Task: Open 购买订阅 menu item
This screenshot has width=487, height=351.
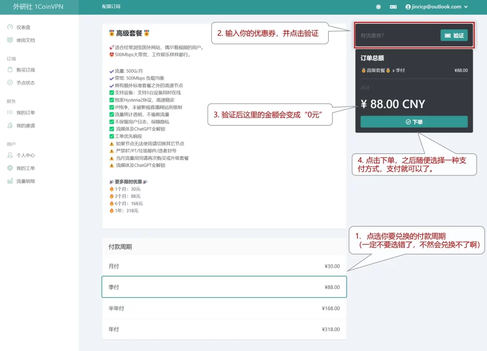Action: (x=26, y=70)
